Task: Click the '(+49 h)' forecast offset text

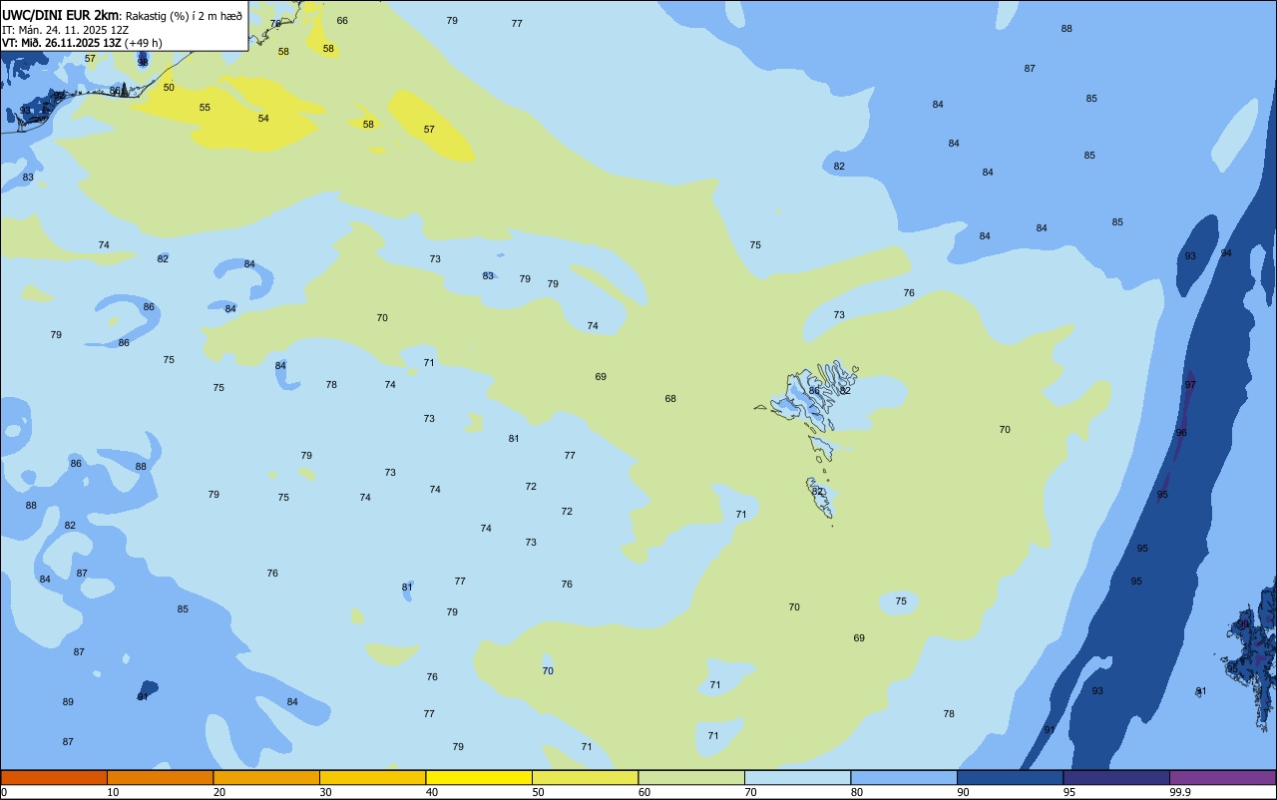Action: 144,43
